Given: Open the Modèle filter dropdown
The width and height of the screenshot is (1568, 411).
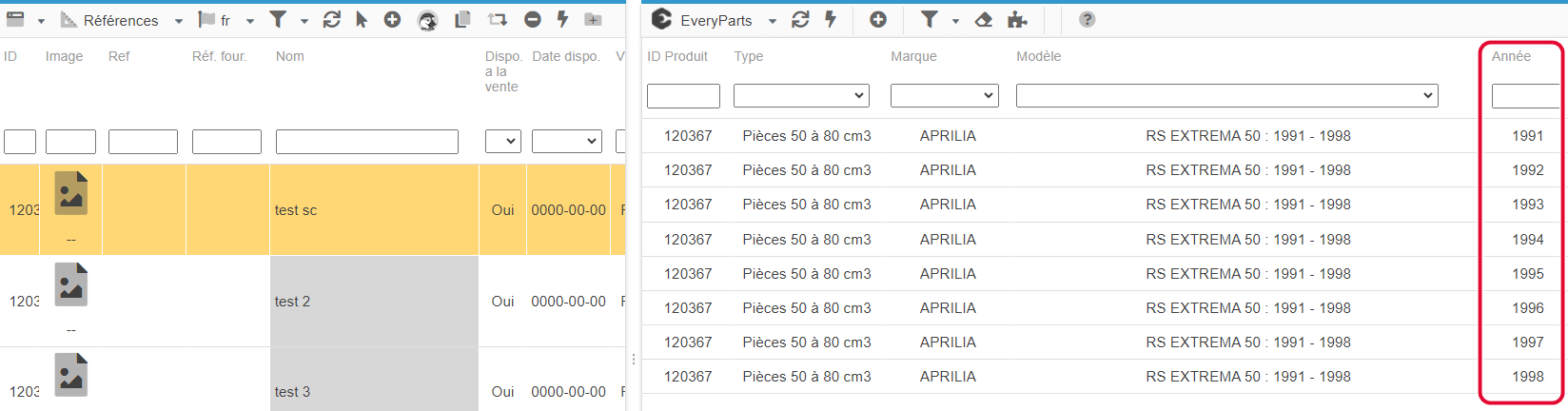Looking at the screenshot, I should [1226, 95].
